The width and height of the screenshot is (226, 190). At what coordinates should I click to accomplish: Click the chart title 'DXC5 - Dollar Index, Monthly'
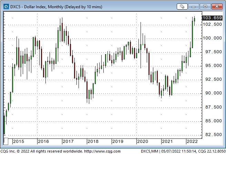click(37, 7)
